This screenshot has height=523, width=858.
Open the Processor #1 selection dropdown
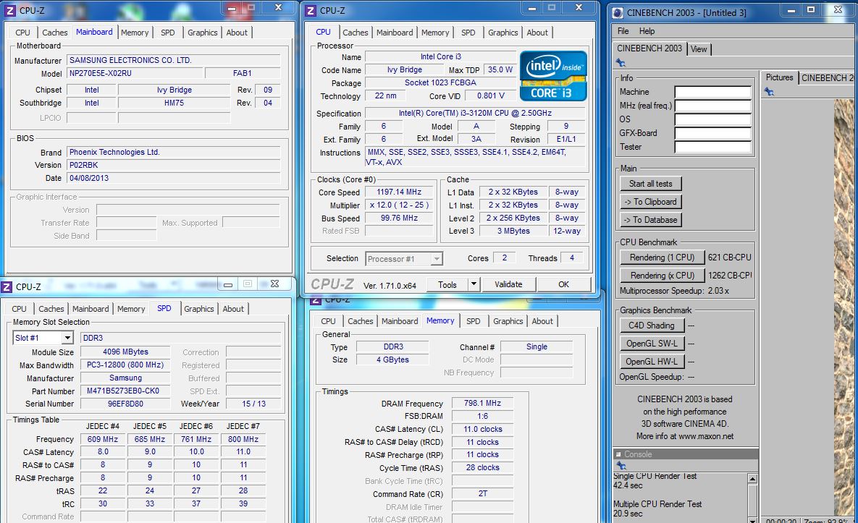[x=436, y=259]
